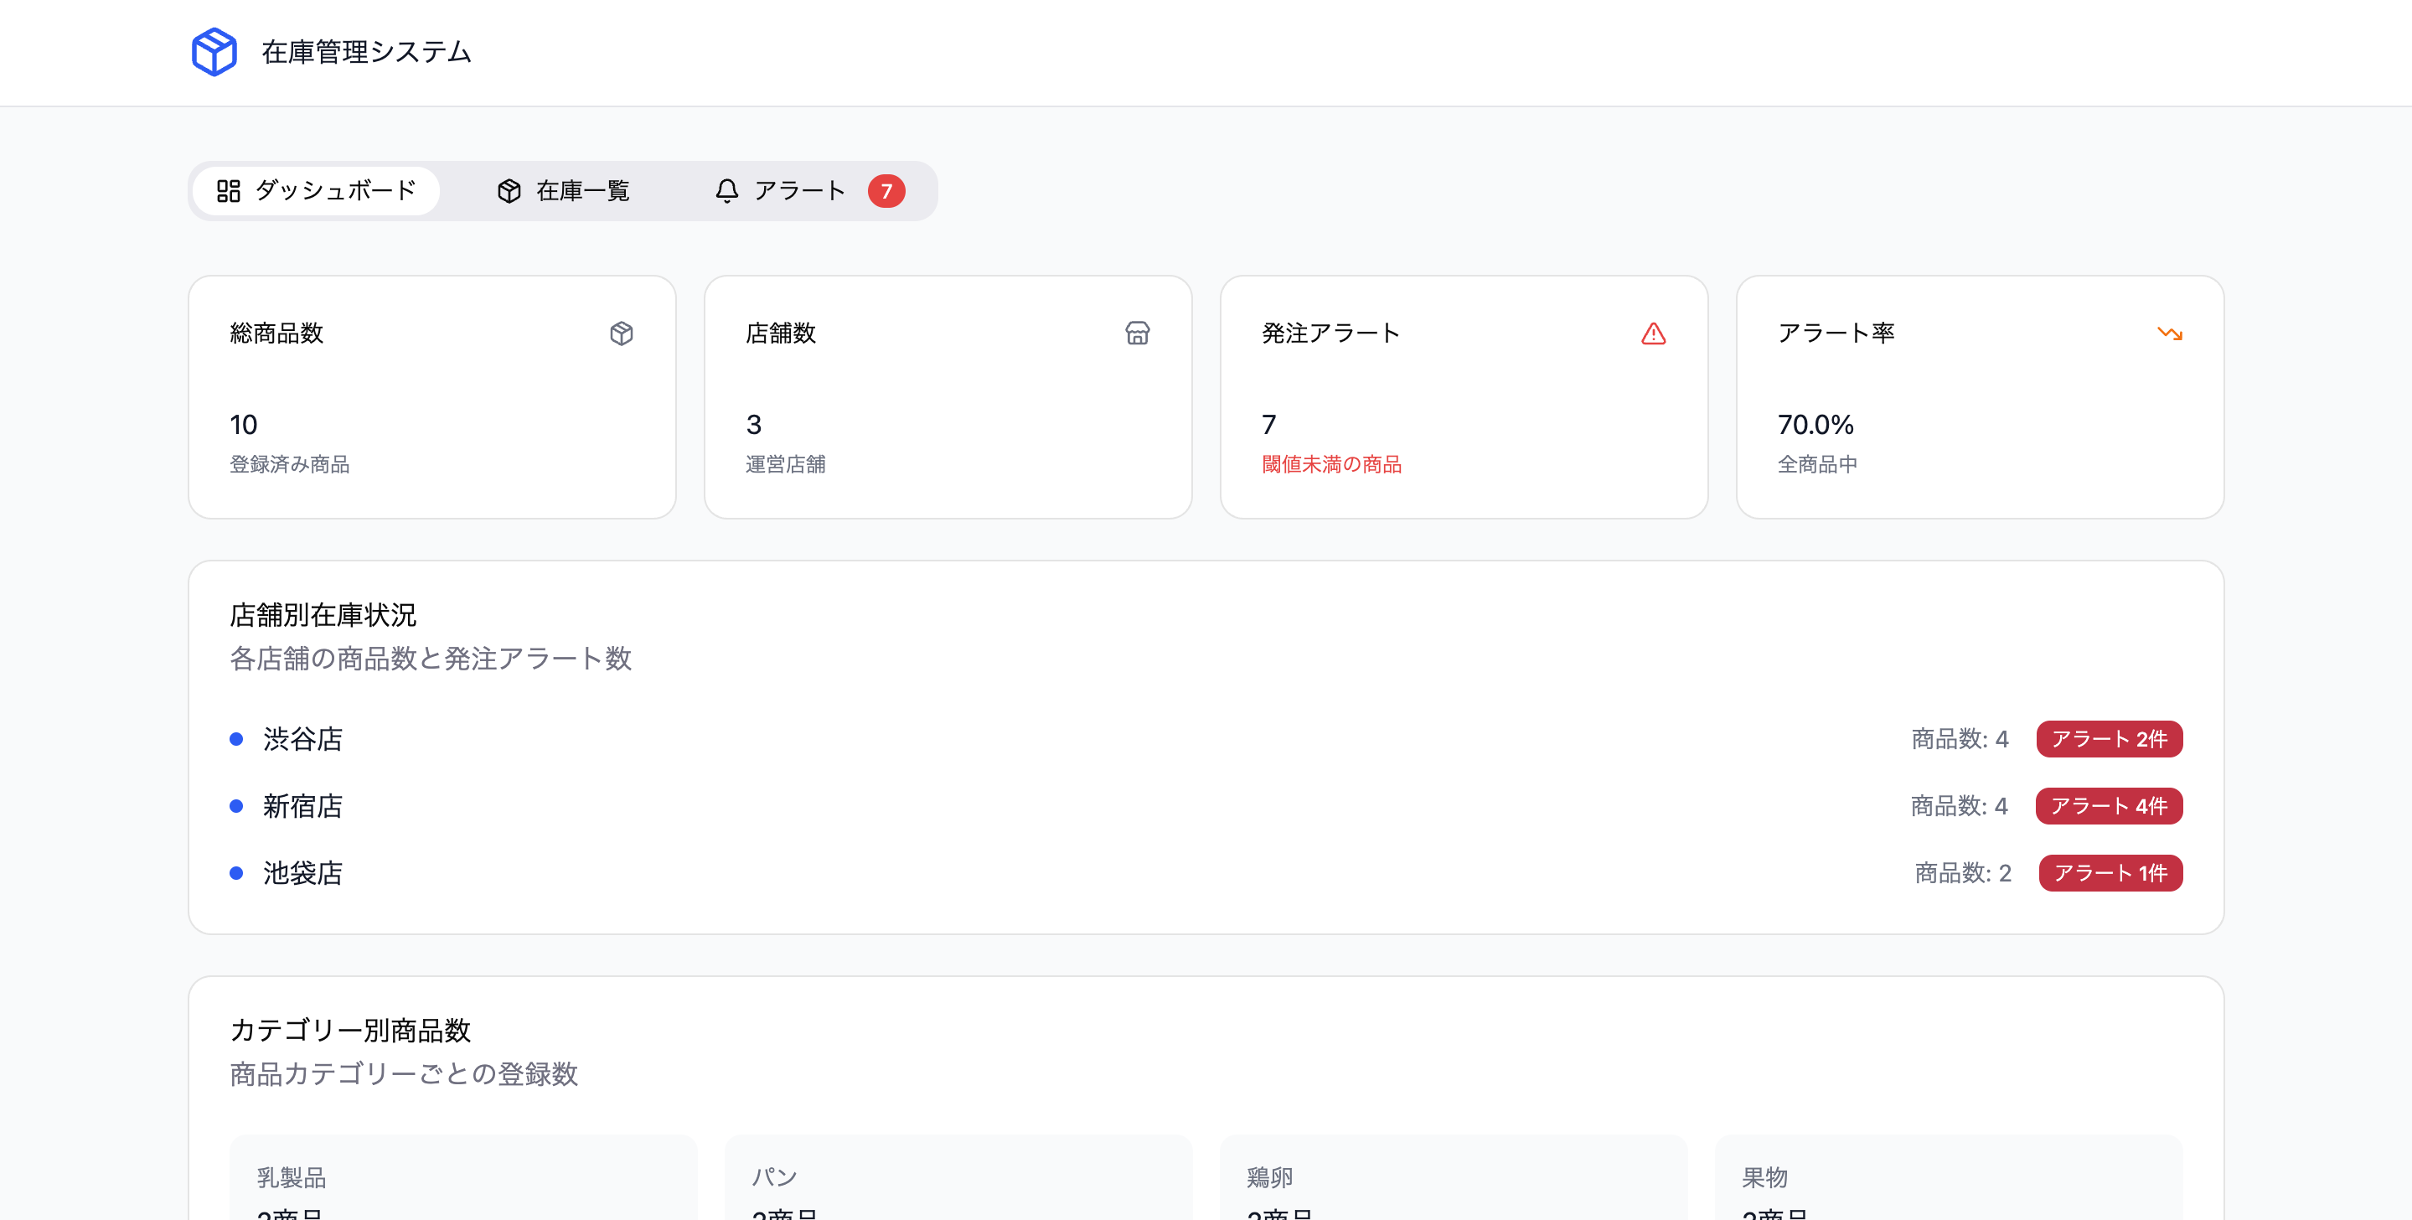The width and height of the screenshot is (2412, 1220).
Task: Click the アラート 2件 badge for 渋谷店
Action: 2109,739
